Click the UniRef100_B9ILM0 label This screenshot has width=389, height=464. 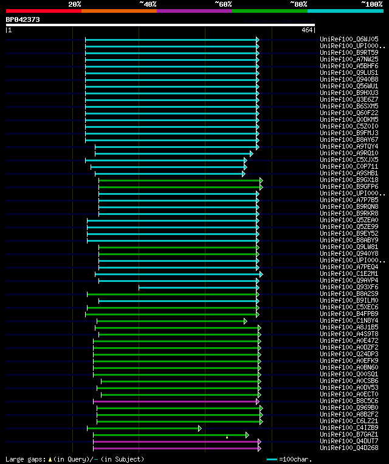pyautogui.click(x=349, y=300)
